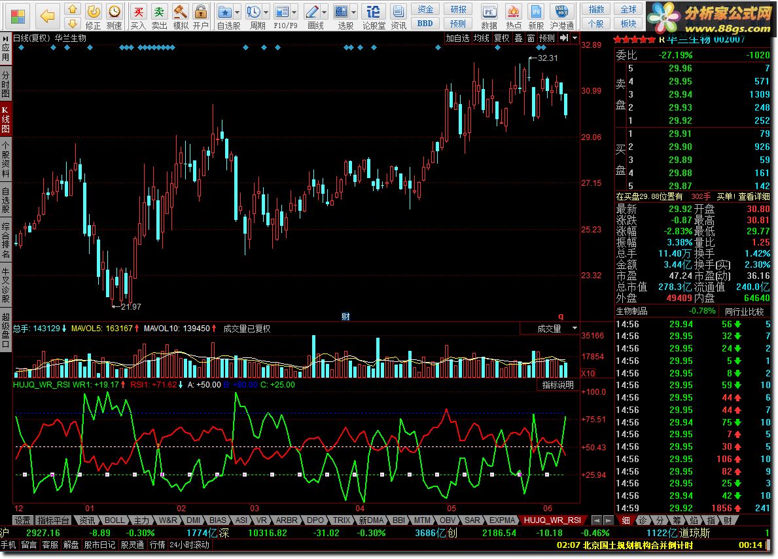Toggle 均线 moving averages on chart
The image size is (778, 559).
pyautogui.click(x=481, y=38)
